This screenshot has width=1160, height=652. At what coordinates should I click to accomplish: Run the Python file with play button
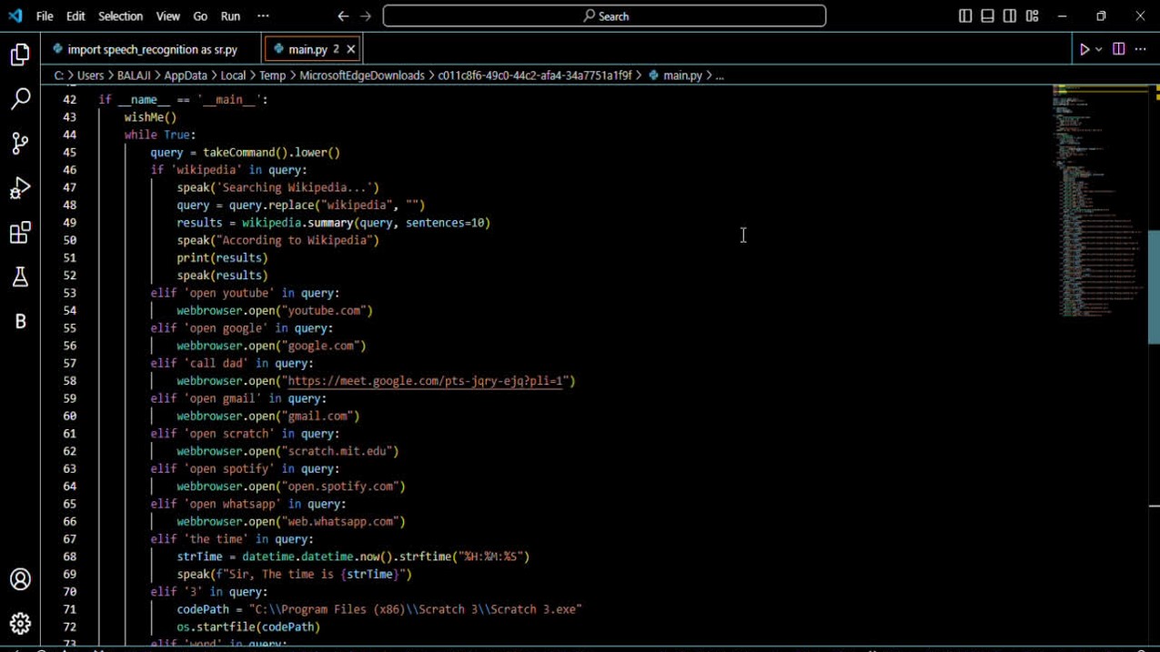coord(1084,49)
